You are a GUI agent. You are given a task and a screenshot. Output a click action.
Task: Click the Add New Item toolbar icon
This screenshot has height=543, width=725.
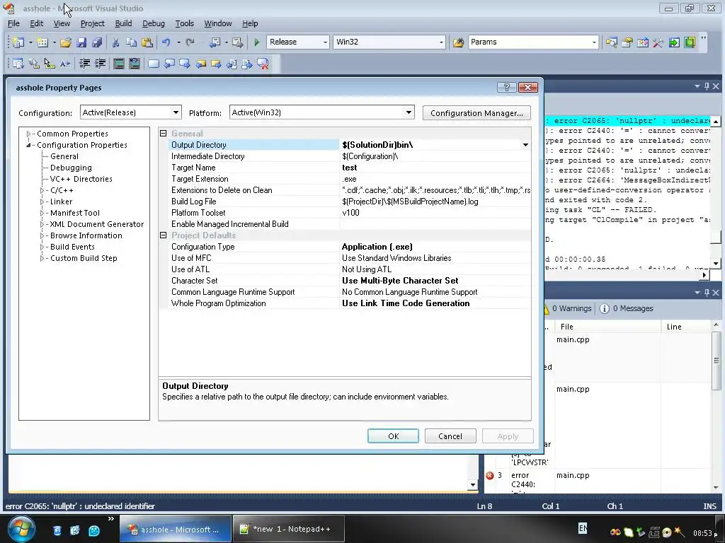(42, 42)
